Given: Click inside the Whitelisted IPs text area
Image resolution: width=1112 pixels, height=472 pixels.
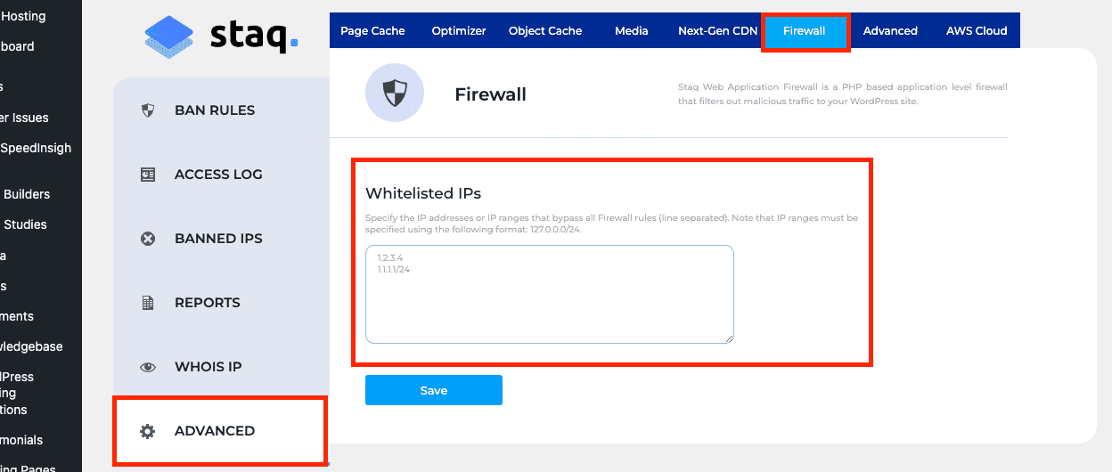Looking at the screenshot, I should click(549, 294).
